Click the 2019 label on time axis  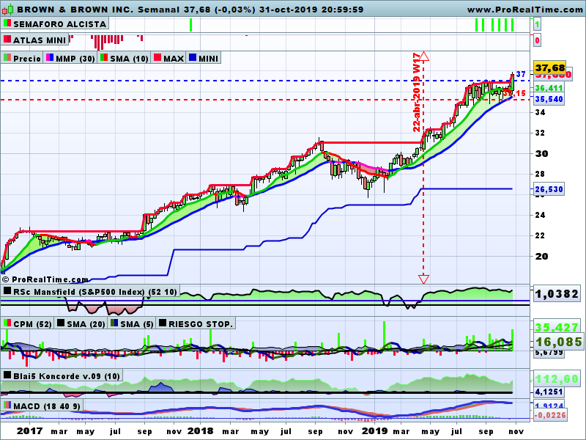click(375, 431)
